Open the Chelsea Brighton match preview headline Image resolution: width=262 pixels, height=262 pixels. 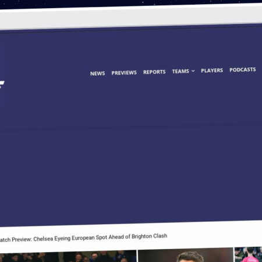(83, 238)
